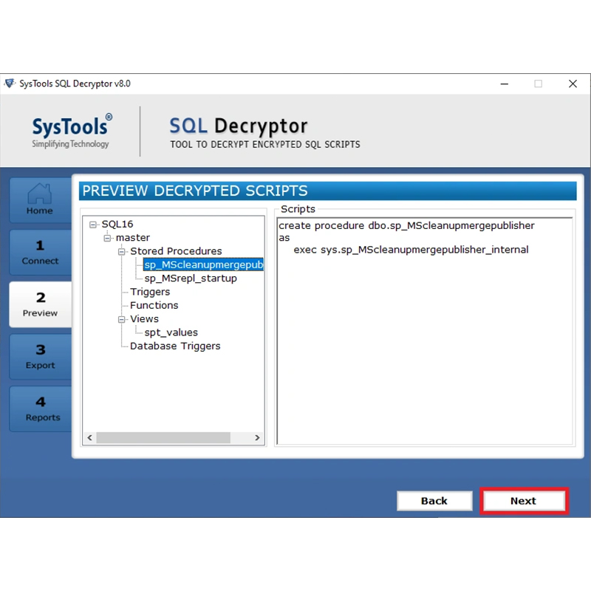Collapse the Stored Procedures node
The image size is (591, 591).
pyautogui.click(x=121, y=252)
